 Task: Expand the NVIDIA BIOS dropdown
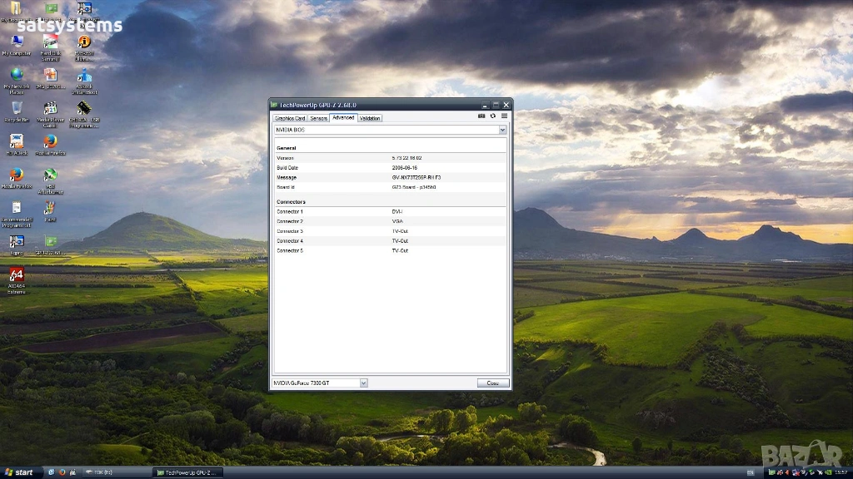pos(502,131)
